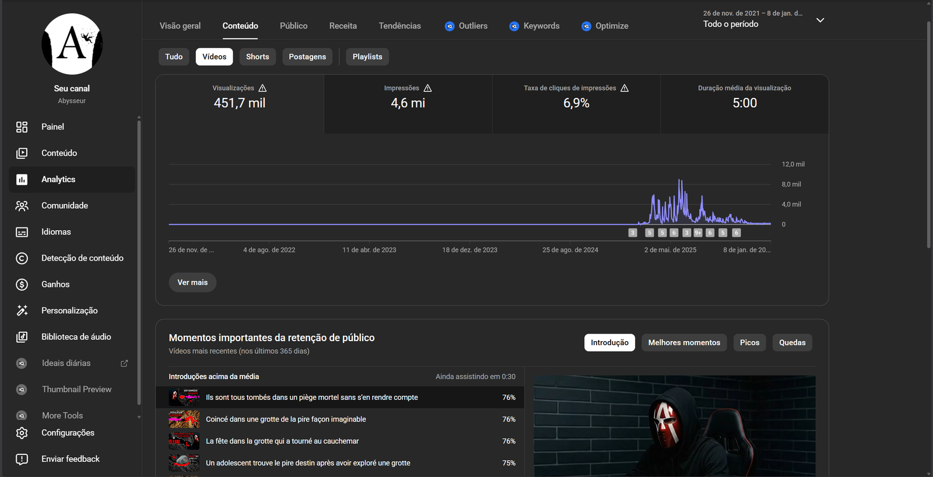Open Ideais diárias external link
This screenshot has width=933, height=477.
124,363
